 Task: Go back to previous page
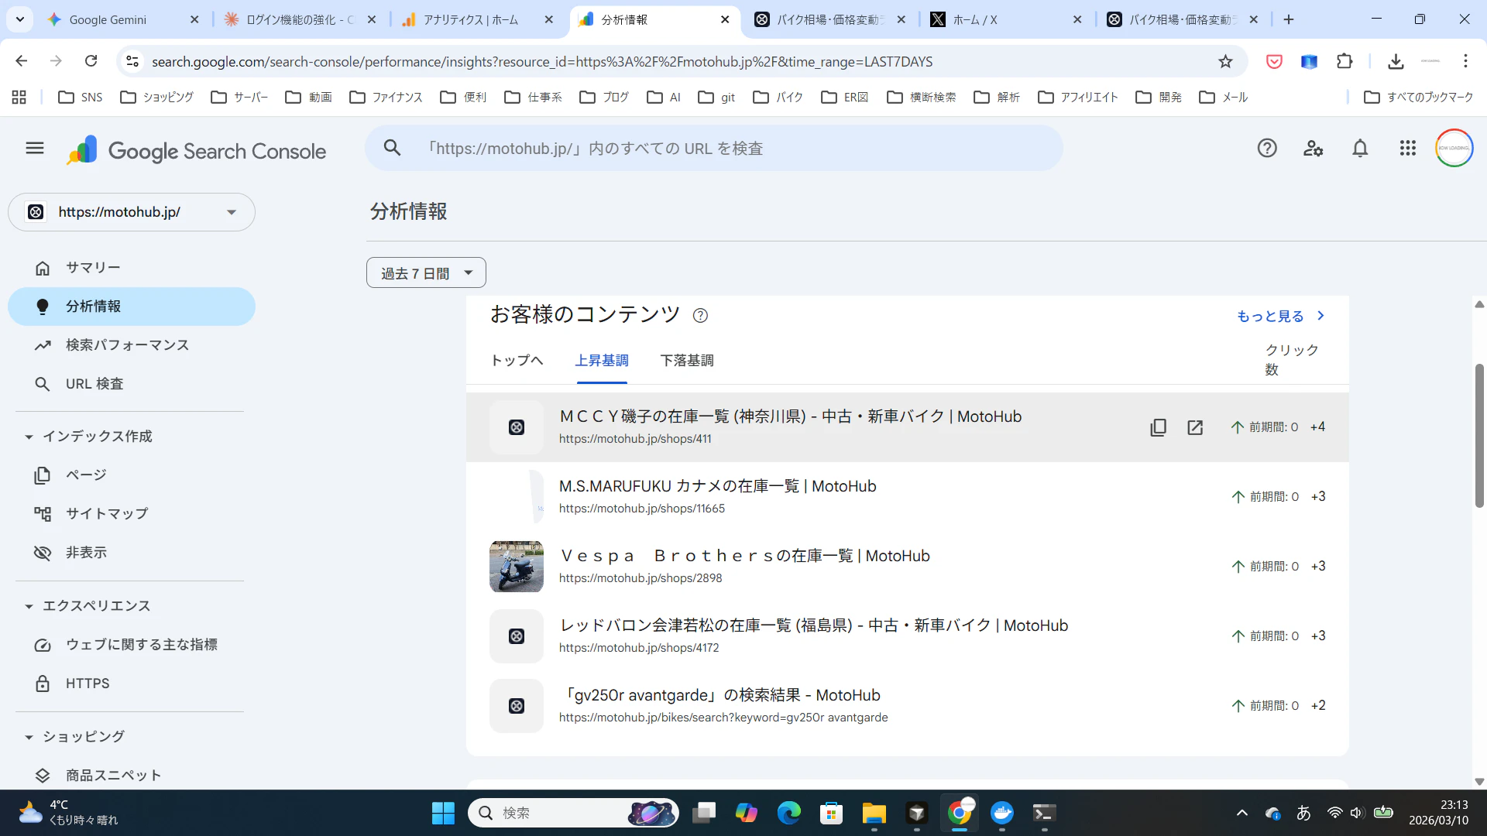(22, 61)
